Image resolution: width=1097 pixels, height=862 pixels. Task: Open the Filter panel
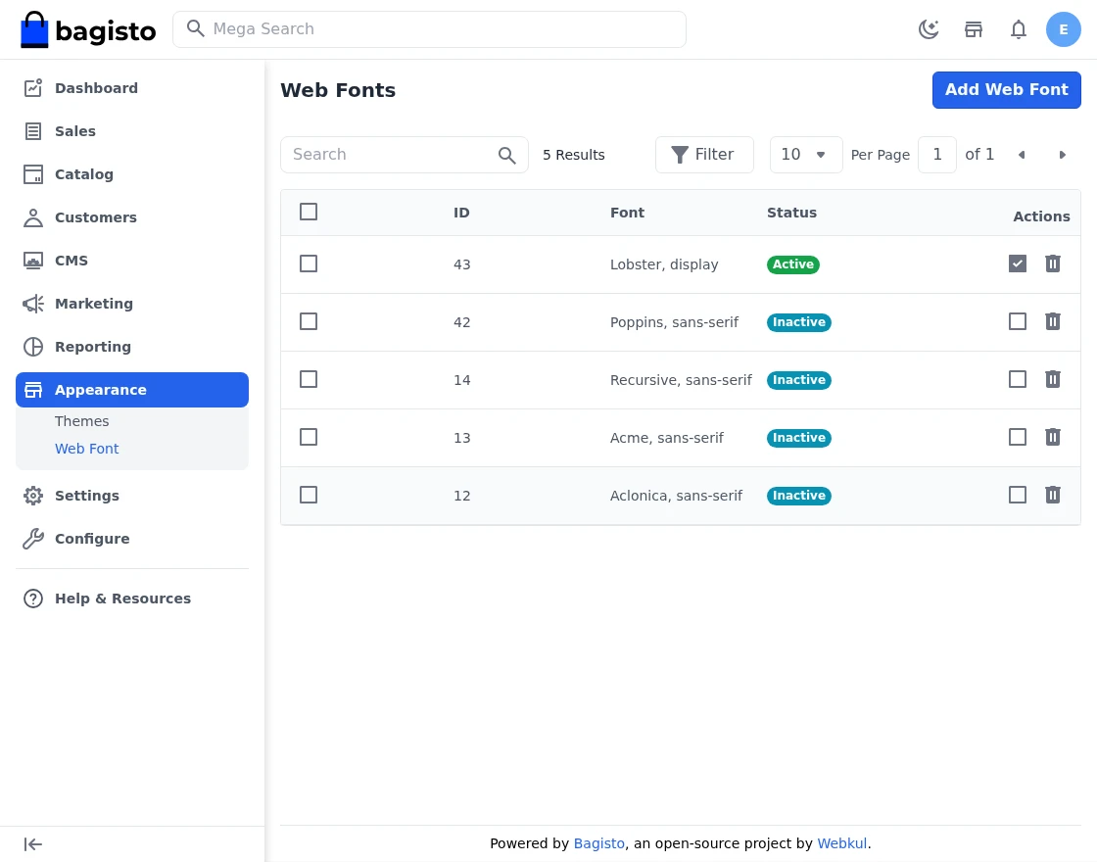click(x=704, y=155)
